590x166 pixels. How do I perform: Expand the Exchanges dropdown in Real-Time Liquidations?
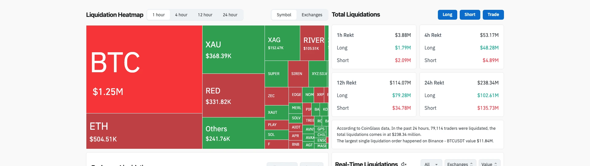460,164
